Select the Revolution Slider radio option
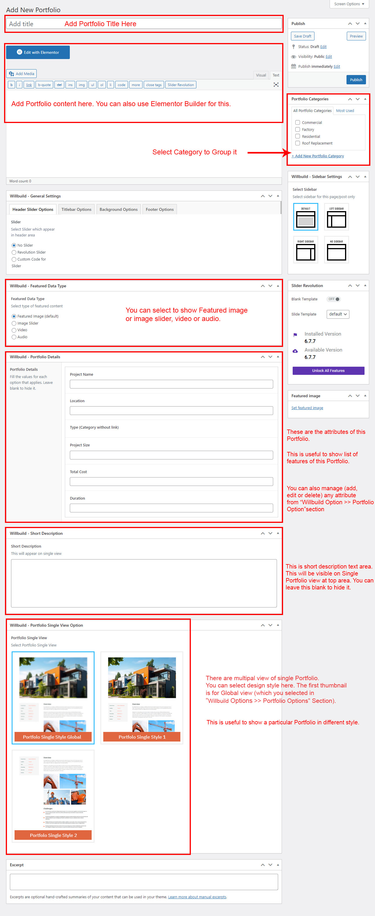 click(x=14, y=252)
